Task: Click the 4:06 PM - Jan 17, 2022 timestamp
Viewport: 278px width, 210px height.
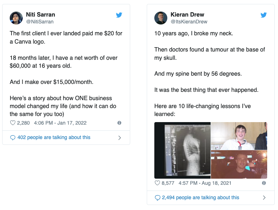Action: (x=60, y=123)
